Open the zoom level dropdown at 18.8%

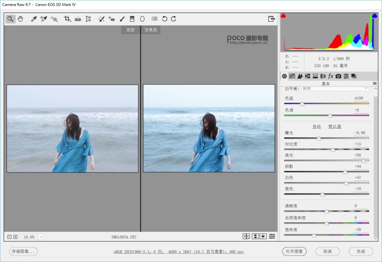click(41, 237)
